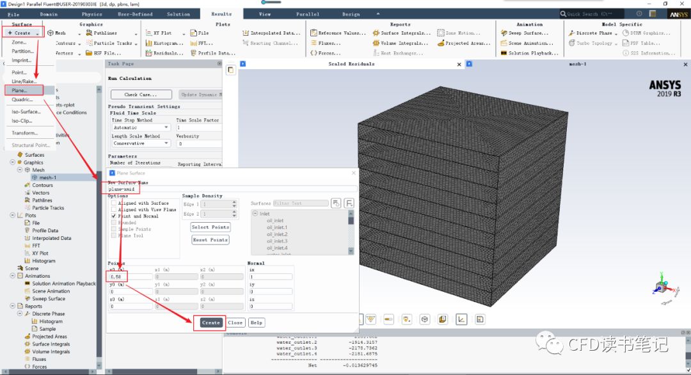This screenshot has width=691, height=375.
Task: Open Discrete Phase model menu
Action: (592, 33)
